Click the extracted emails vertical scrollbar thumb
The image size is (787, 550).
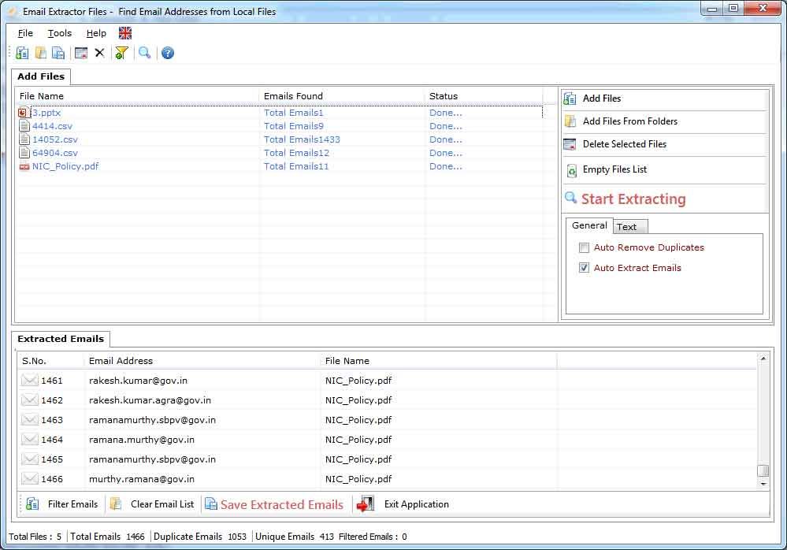[763, 470]
